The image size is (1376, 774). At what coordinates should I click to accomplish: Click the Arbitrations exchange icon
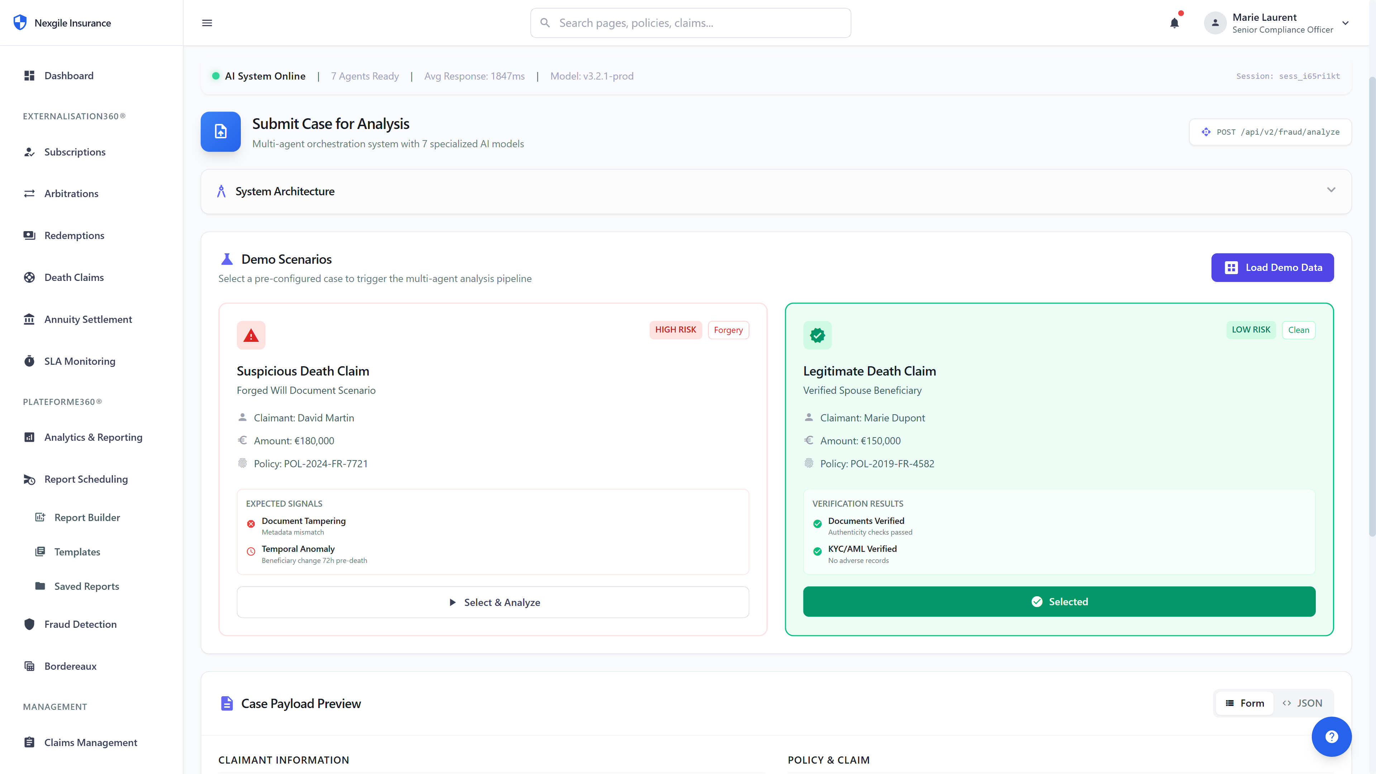point(29,193)
